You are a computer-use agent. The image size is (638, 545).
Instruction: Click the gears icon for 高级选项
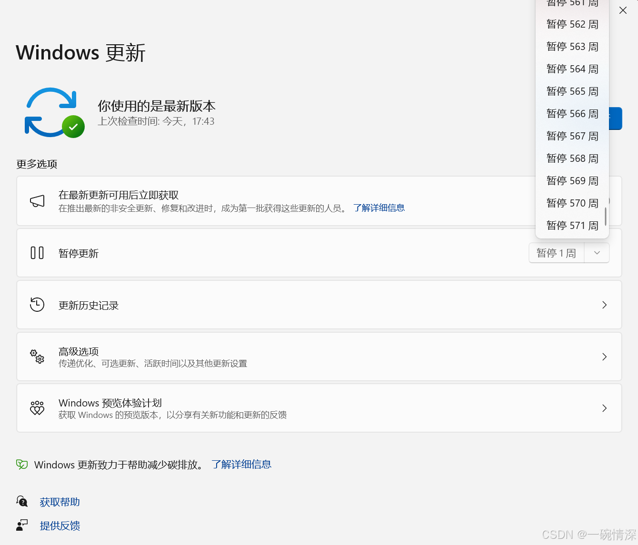(x=37, y=357)
